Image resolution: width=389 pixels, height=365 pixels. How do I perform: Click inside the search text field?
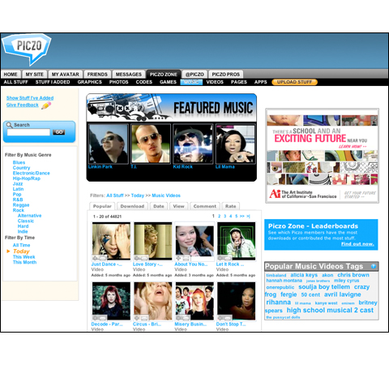coord(28,132)
